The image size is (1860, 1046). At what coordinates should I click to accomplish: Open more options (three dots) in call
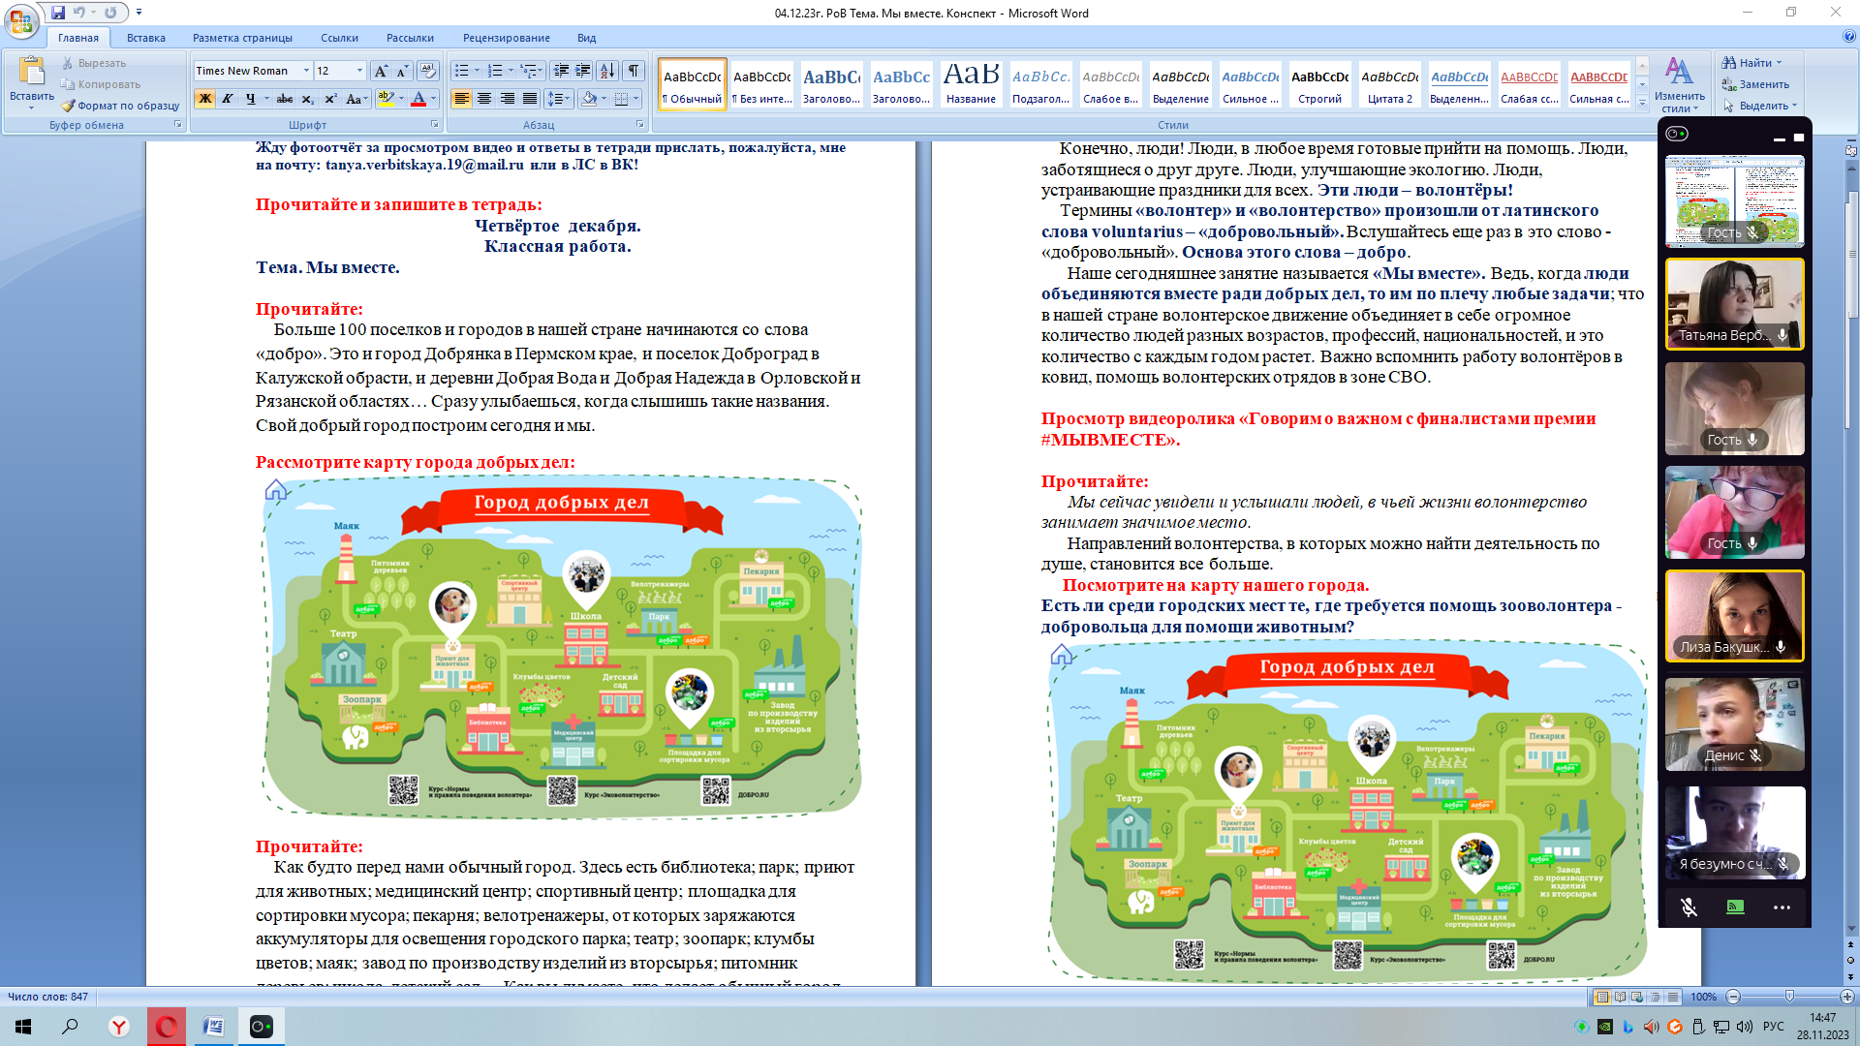point(1782,908)
